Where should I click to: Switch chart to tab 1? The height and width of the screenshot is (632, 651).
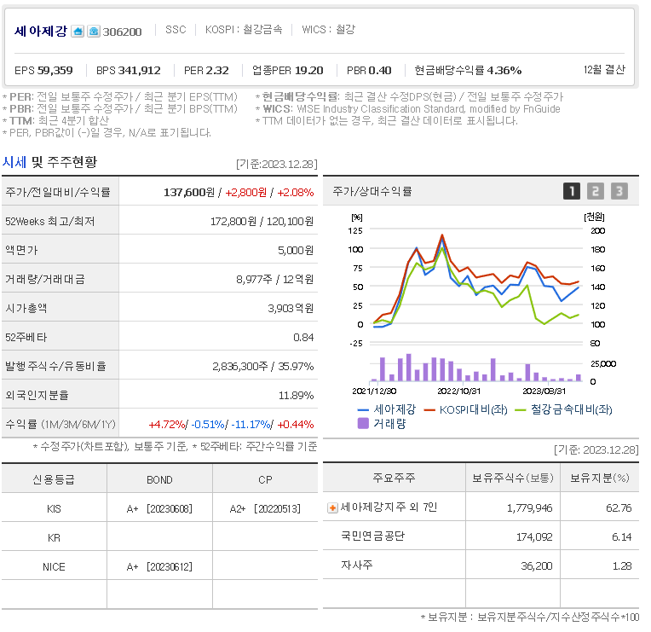click(x=572, y=191)
